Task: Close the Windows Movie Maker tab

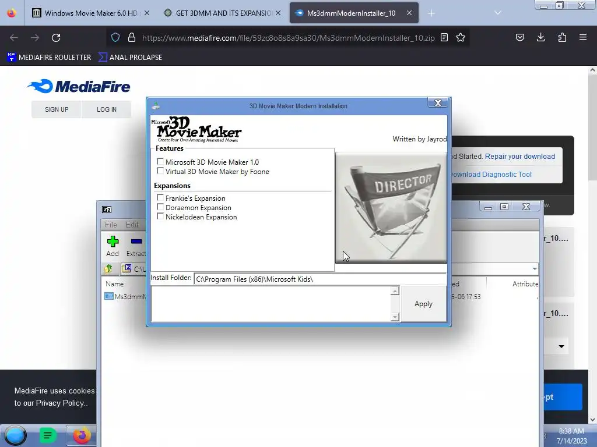Action: click(146, 13)
